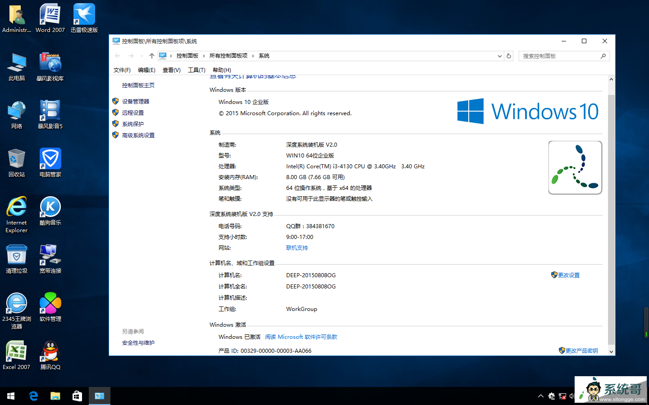Screen dimensions: 649x405
Task: Open Internet Explorer desktop icon
Action: 17,215
